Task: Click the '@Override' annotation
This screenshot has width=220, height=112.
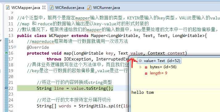Action: tap(38, 47)
